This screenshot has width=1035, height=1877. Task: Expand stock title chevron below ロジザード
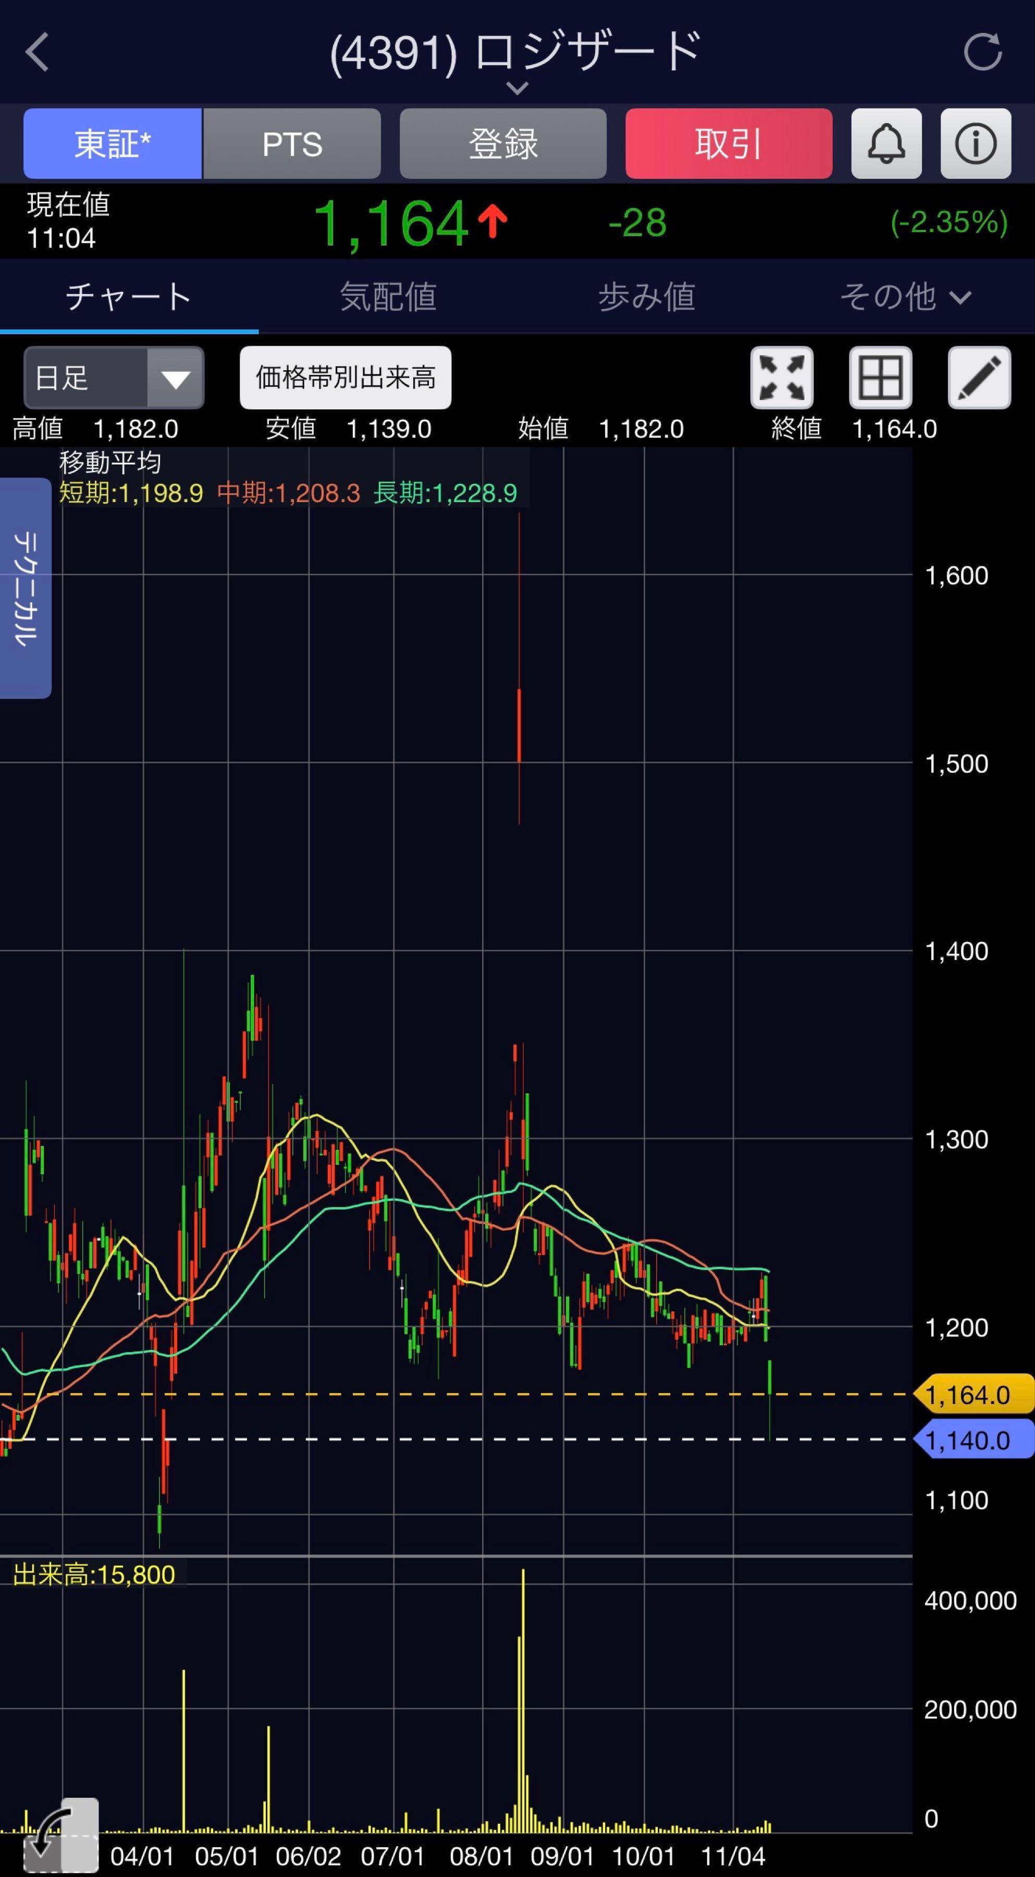517,88
